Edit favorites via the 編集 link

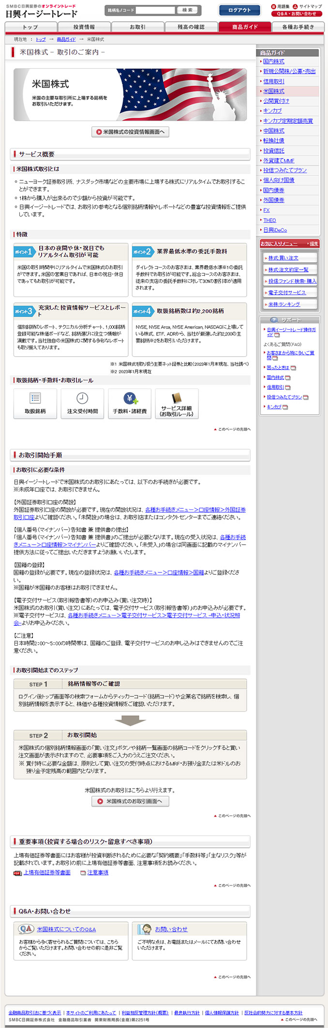(x=313, y=244)
